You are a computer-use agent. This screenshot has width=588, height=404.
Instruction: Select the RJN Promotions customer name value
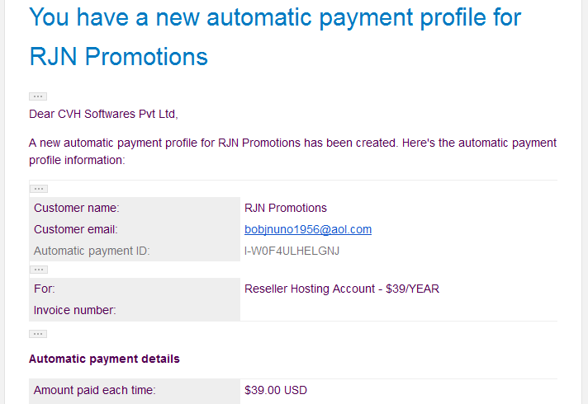pos(286,208)
